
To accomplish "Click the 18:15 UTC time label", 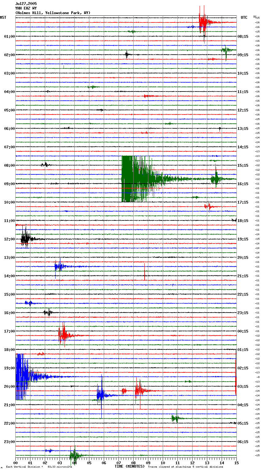I will (243, 221).
